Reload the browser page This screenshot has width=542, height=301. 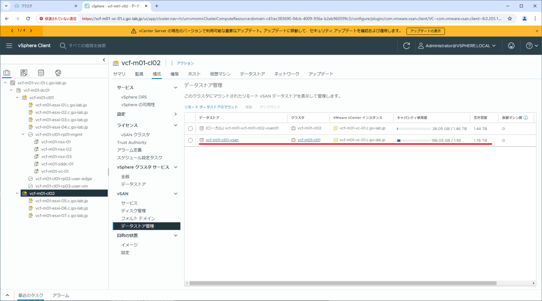(x=28, y=19)
